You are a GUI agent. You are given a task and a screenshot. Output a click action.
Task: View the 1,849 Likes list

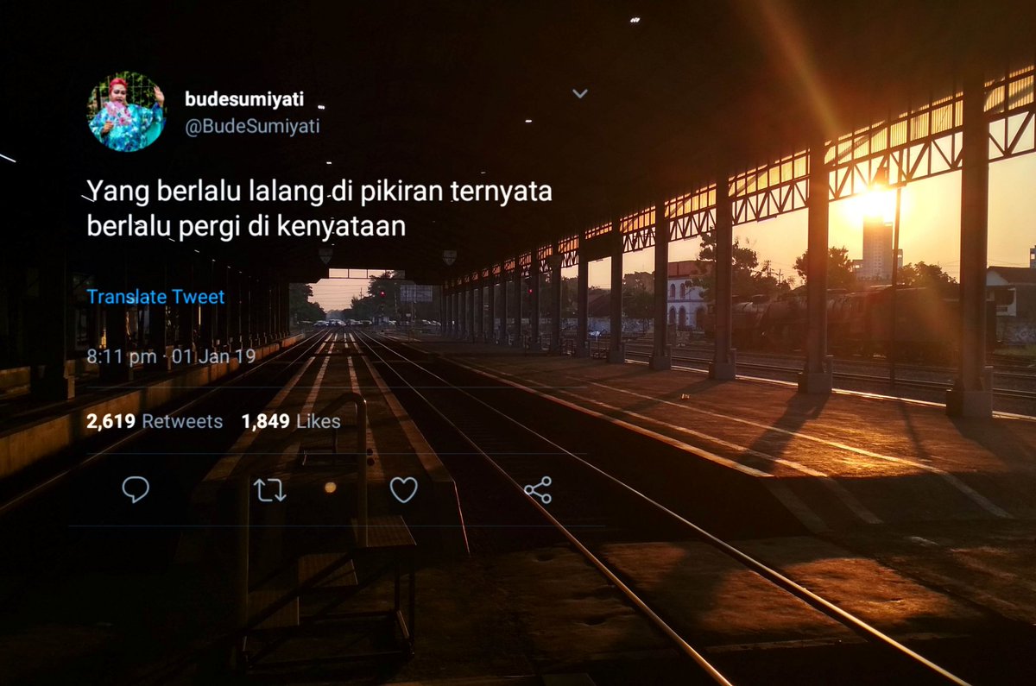[x=291, y=422]
